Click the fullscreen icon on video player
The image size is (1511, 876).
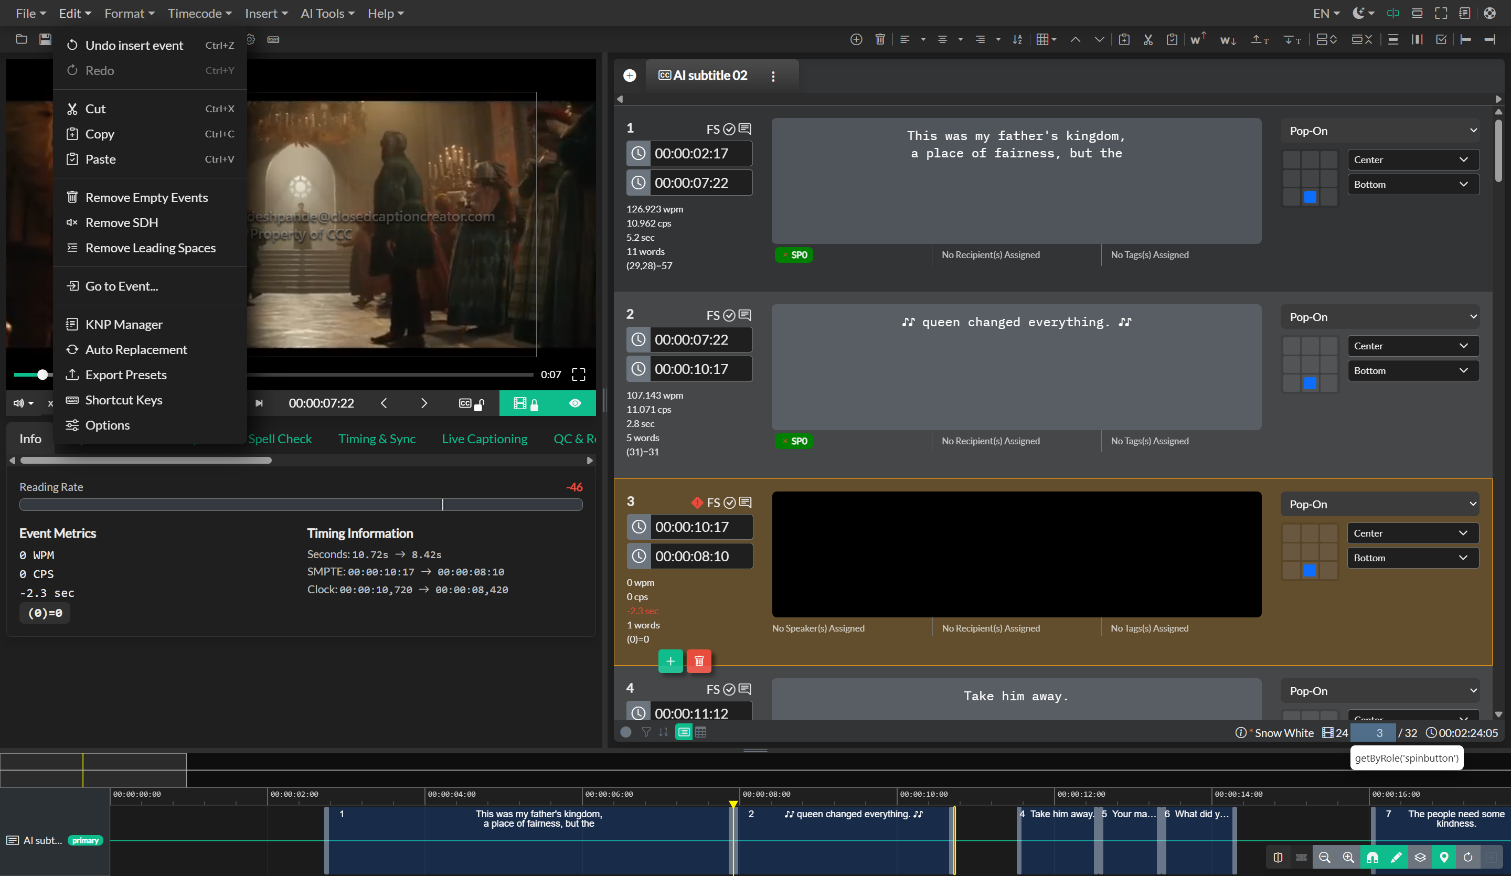coord(578,375)
